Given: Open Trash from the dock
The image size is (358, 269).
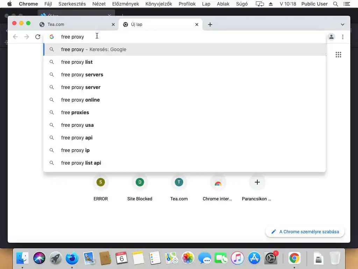Looking at the screenshot, I should pos(335,258).
